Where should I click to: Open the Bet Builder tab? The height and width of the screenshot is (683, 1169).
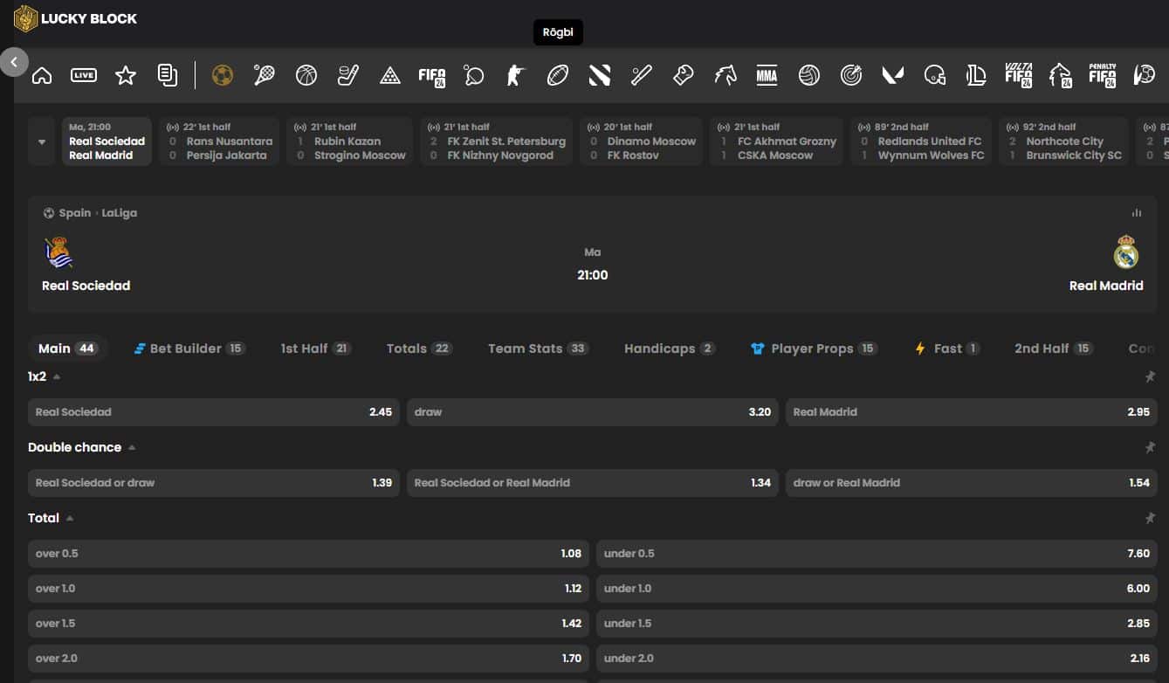pyautogui.click(x=189, y=348)
